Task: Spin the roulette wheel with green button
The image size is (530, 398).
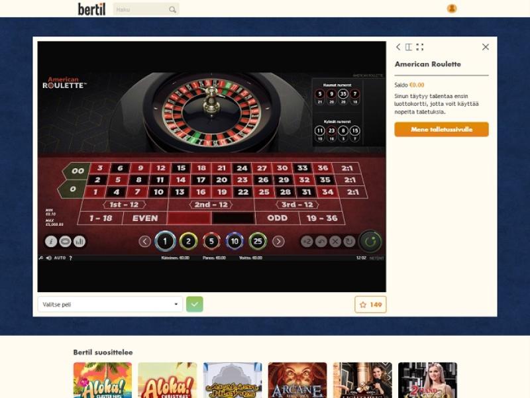Action: 370,242
